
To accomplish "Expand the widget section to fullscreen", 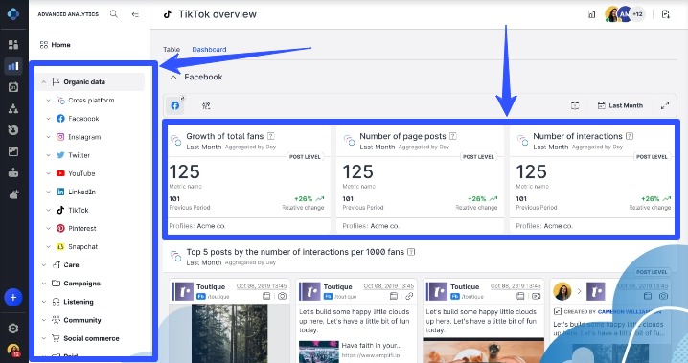I will 665,105.
